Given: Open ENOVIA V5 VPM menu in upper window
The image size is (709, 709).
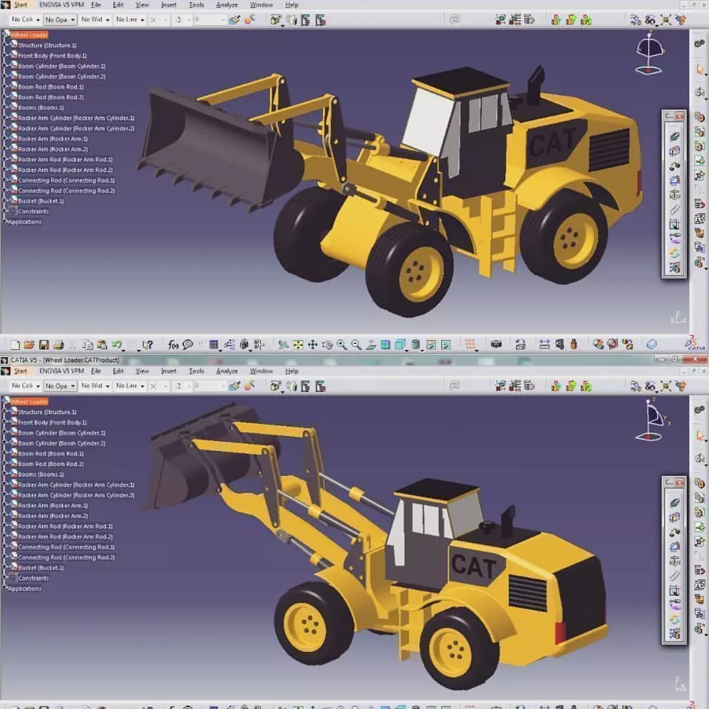Looking at the screenshot, I should pos(62,5).
